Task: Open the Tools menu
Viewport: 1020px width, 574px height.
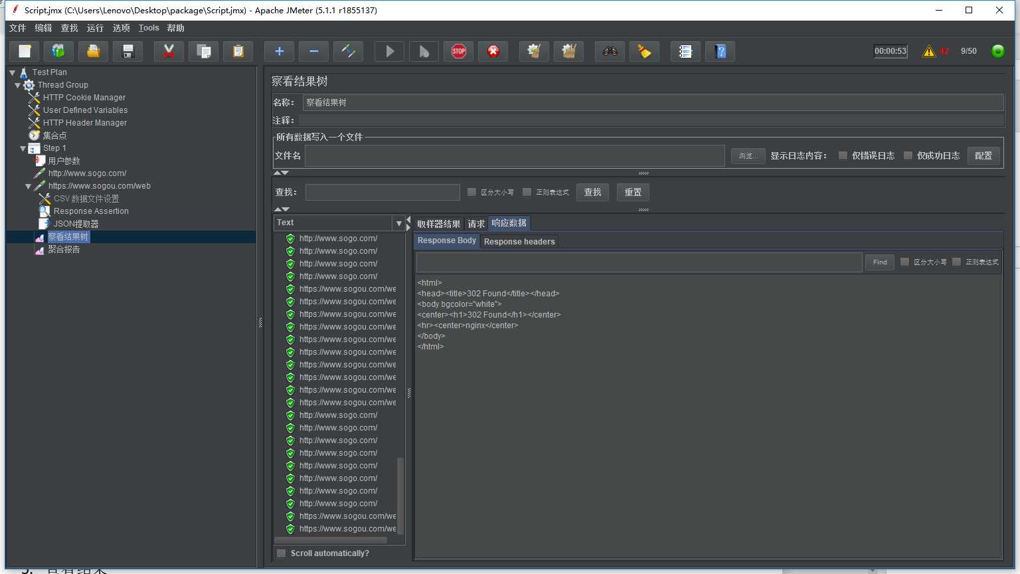Action: 149,28
